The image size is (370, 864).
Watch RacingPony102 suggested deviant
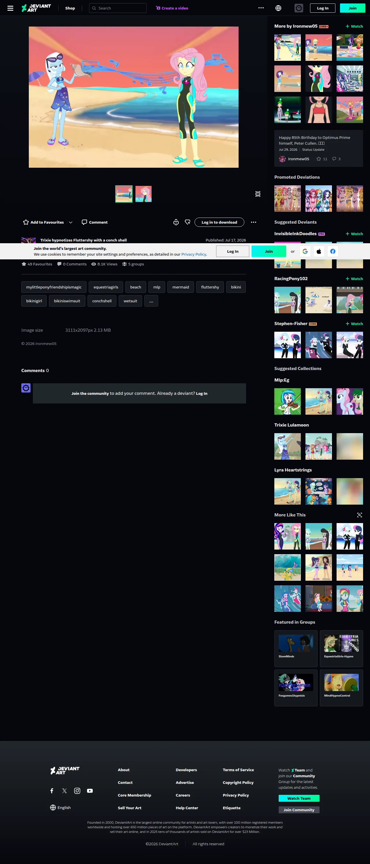pyautogui.click(x=354, y=279)
